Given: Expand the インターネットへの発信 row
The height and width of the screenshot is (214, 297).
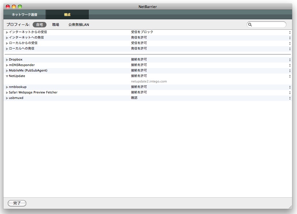Looking at the screenshot, I should 7,38.
